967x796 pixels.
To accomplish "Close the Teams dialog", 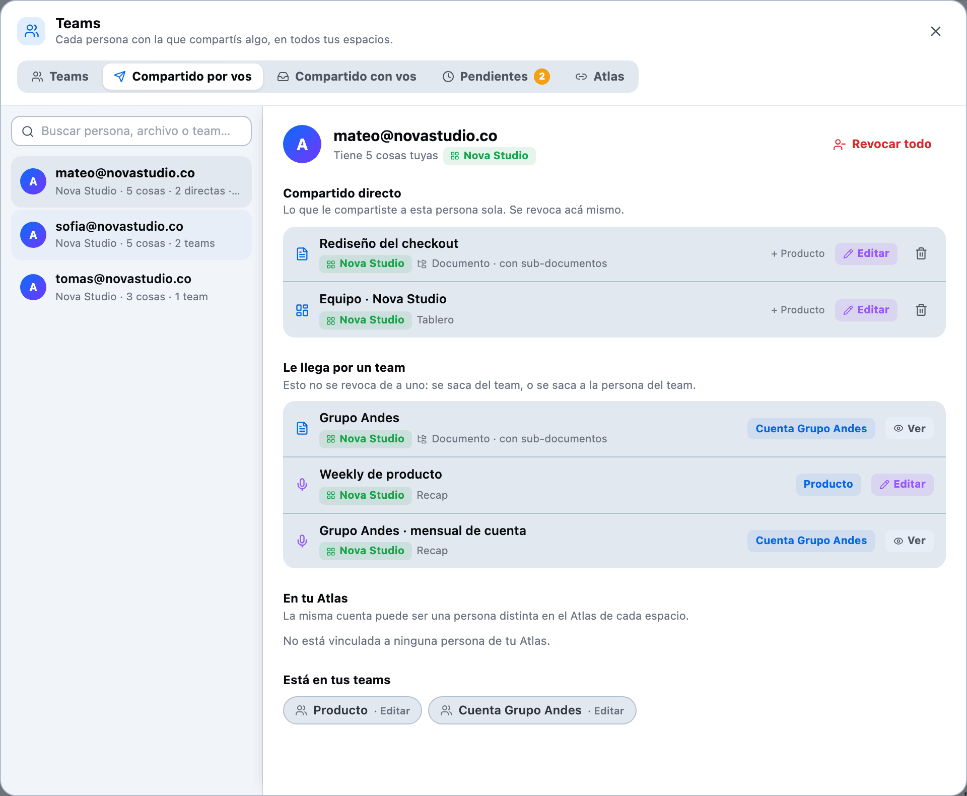I will [936, 31].
